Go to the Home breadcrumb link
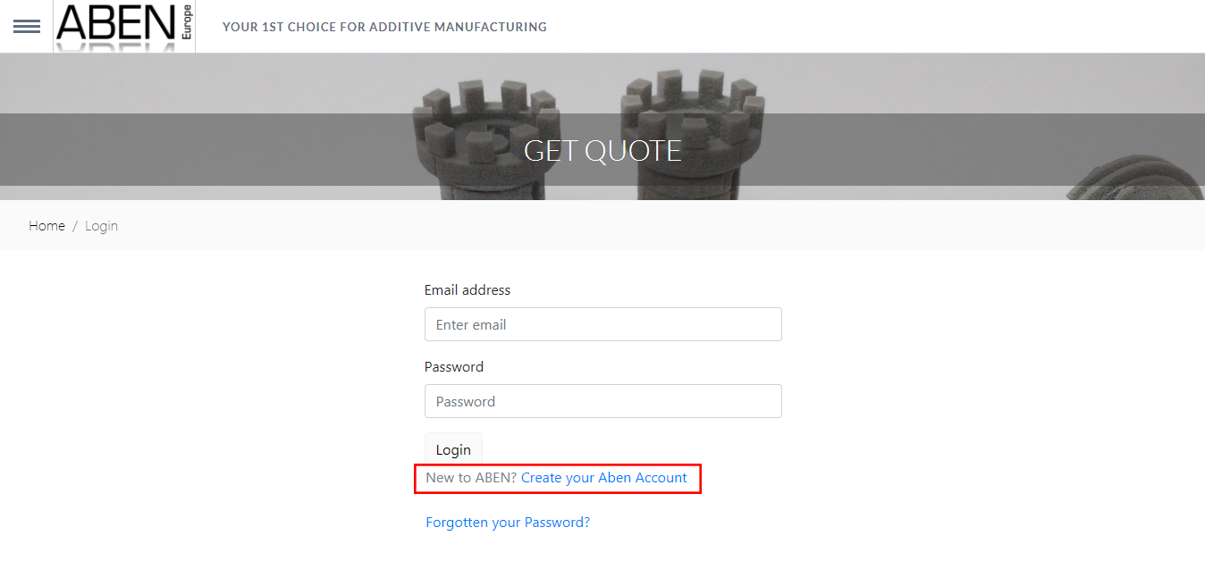 pyautogui.click(x=46, y=226)
